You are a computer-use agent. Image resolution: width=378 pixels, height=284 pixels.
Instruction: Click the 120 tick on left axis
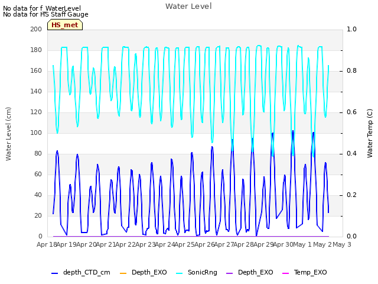click(36, 112)
